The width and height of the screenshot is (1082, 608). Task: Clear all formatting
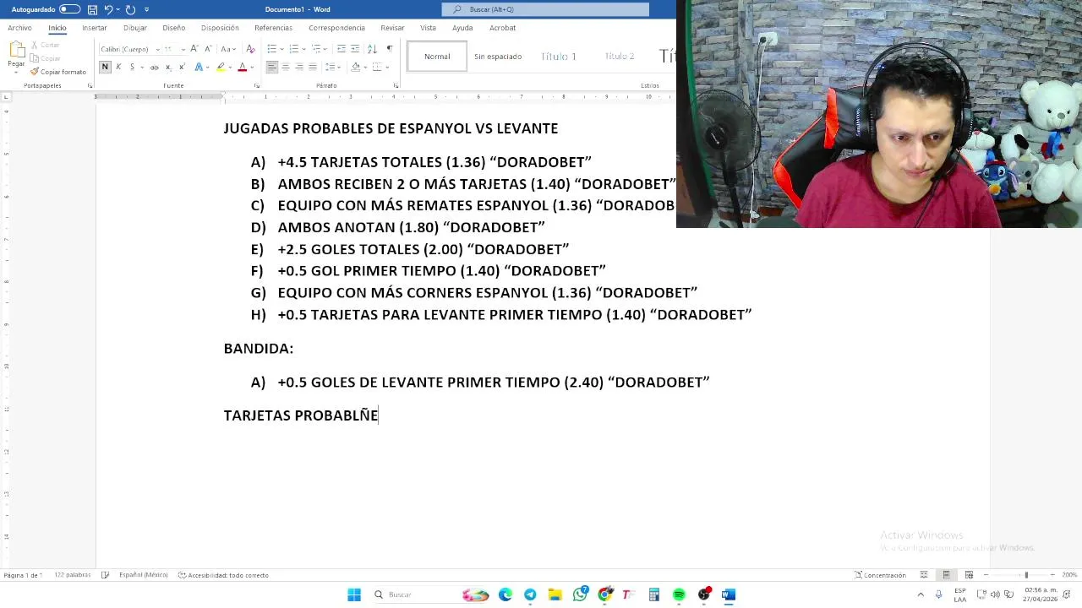250,49
